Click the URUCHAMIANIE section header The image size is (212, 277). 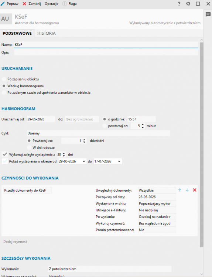click(x=17, y=69)
